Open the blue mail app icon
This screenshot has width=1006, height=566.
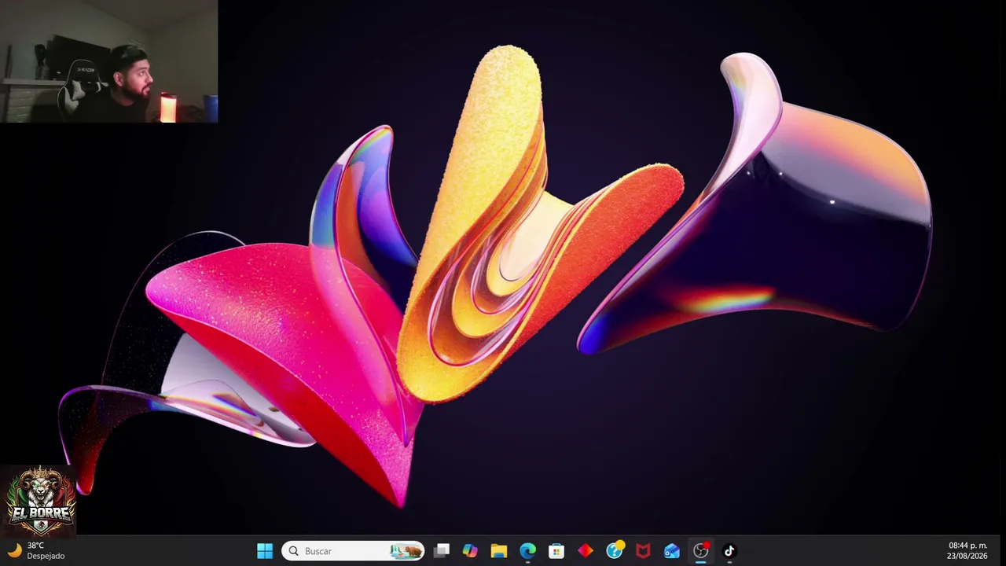pos(672,551)
